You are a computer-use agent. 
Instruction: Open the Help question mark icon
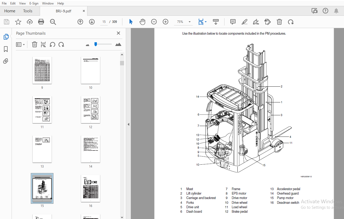point(326,11)
